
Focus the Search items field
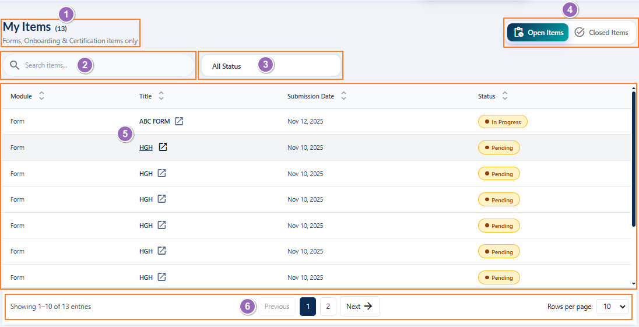point(98,65)
